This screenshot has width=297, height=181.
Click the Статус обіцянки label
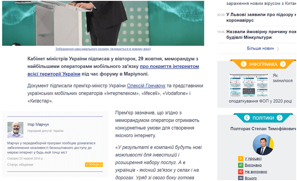(x=20, y=165)
